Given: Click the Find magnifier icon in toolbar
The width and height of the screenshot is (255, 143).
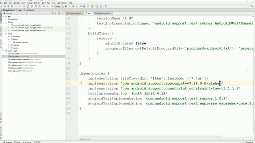Looking at the screenshot, I should click(36, 6).
